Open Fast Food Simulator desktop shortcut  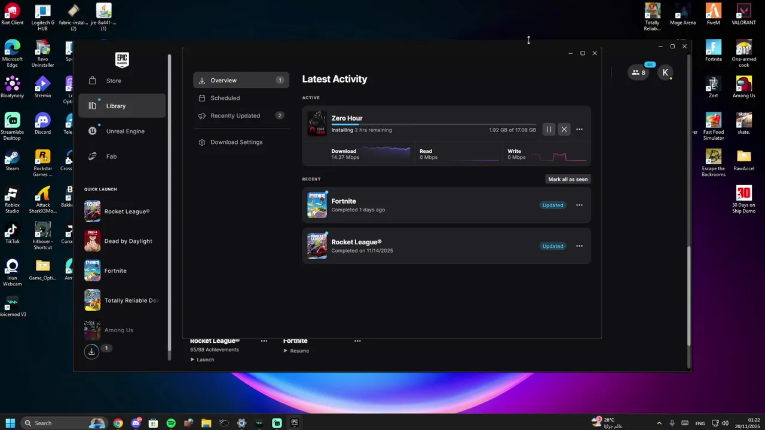(714, 127)
